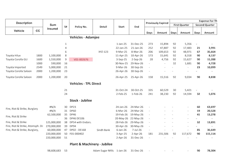
Task: Click the sum insured value 5,000,000
Action: click(x=55, y=67)
